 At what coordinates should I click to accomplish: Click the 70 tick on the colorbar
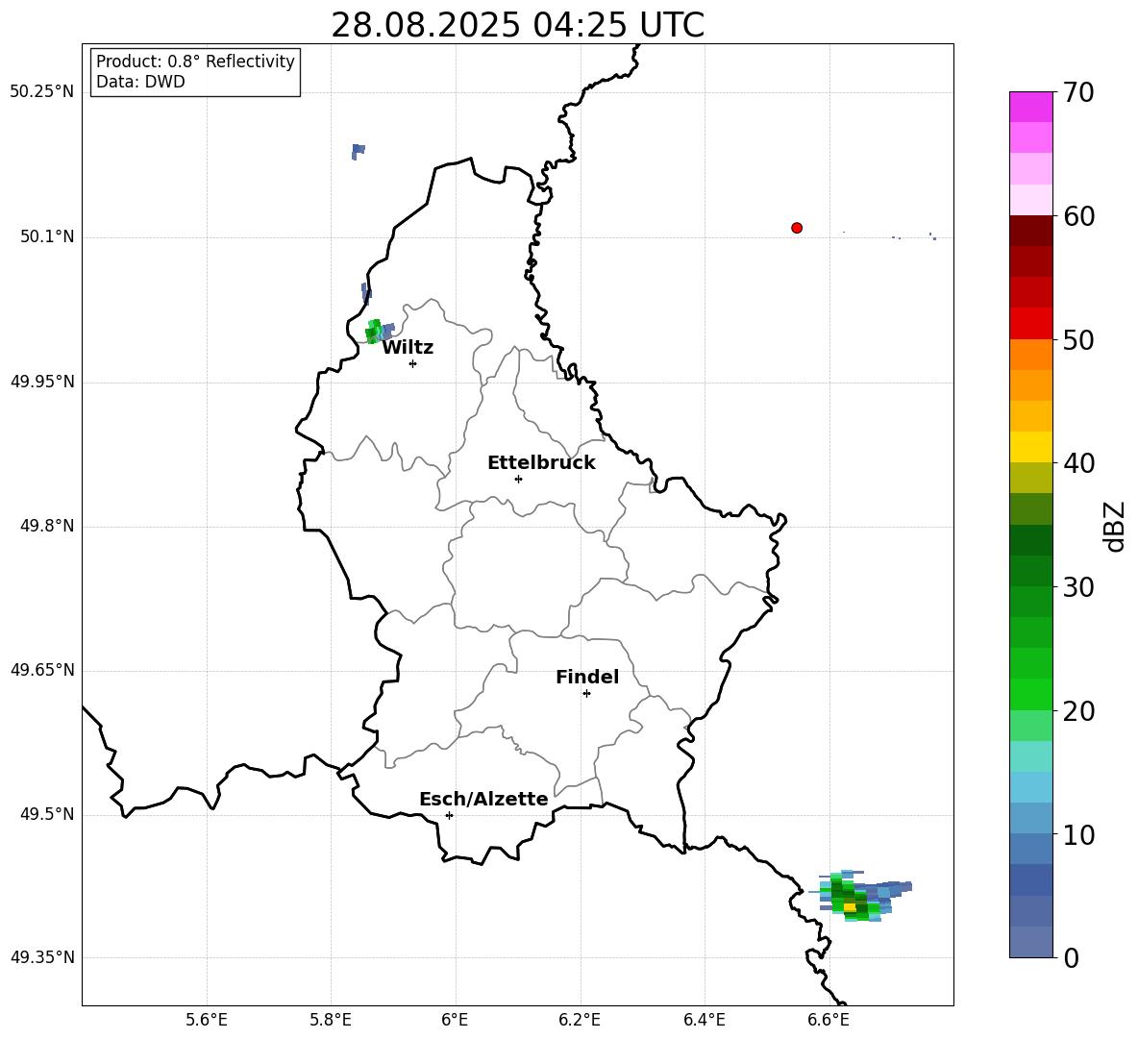coord(1078,92)
